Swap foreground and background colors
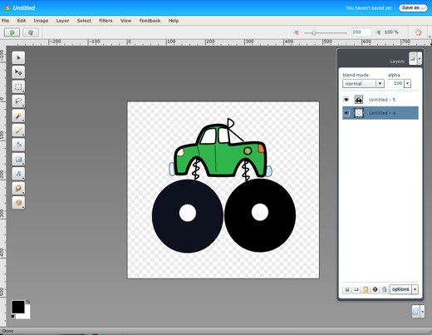The width and height of the screenshot is (432, 335). [x=27, y=302]
